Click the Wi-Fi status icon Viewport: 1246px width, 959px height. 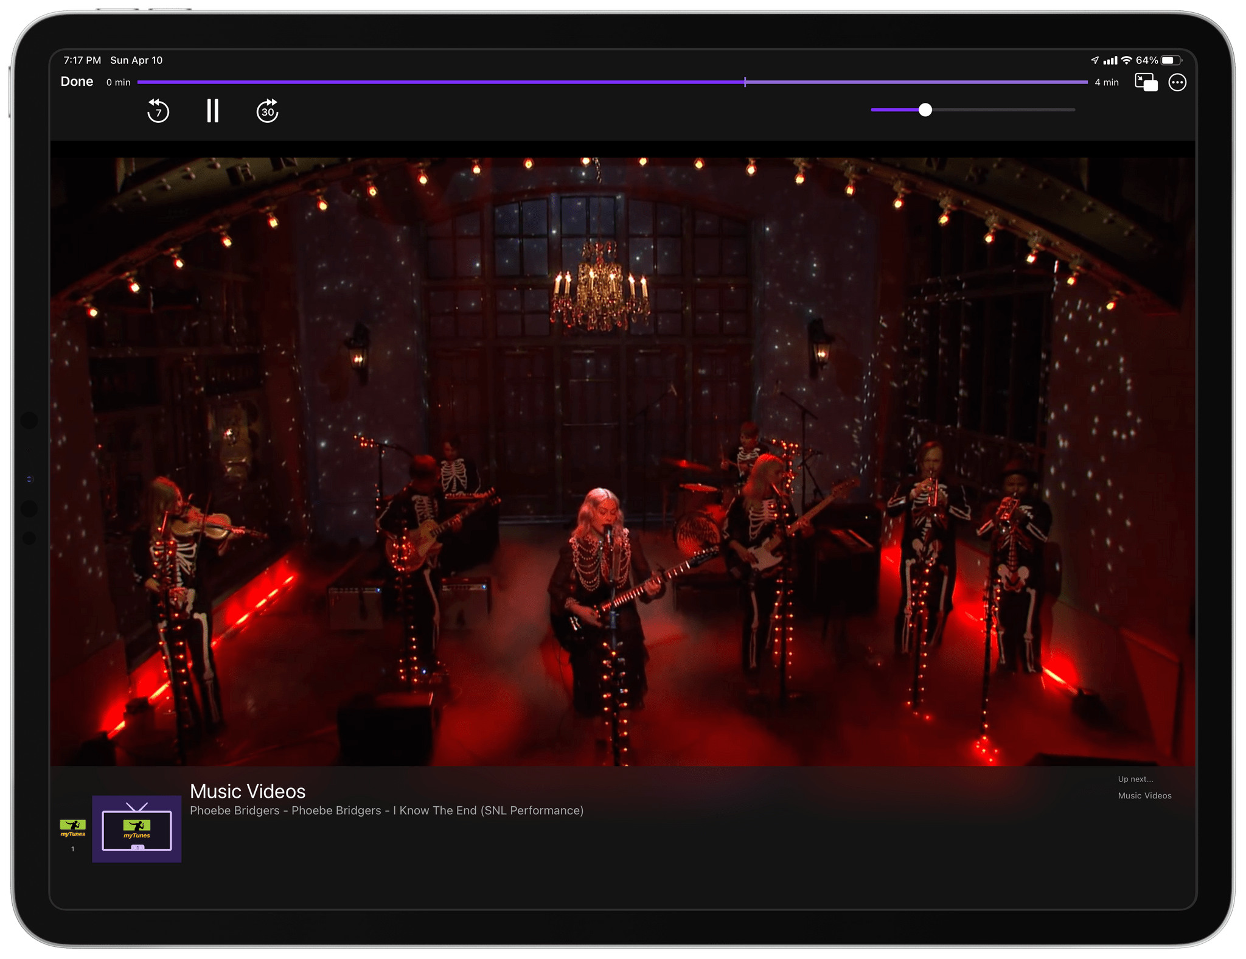1127,60
